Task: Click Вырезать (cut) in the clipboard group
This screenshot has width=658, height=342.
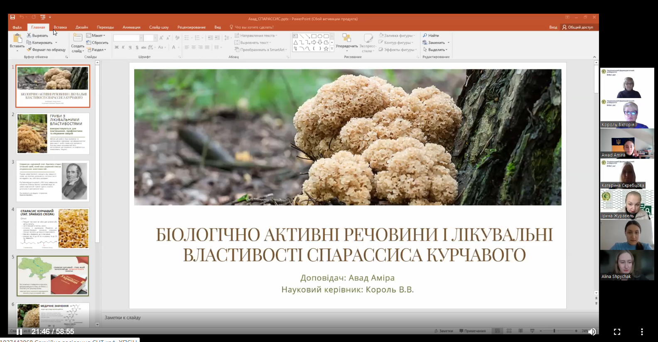Action: (x=37, y=35)
